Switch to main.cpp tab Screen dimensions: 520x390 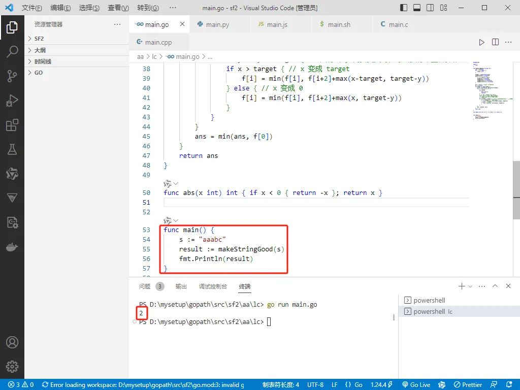click(159, 42)
